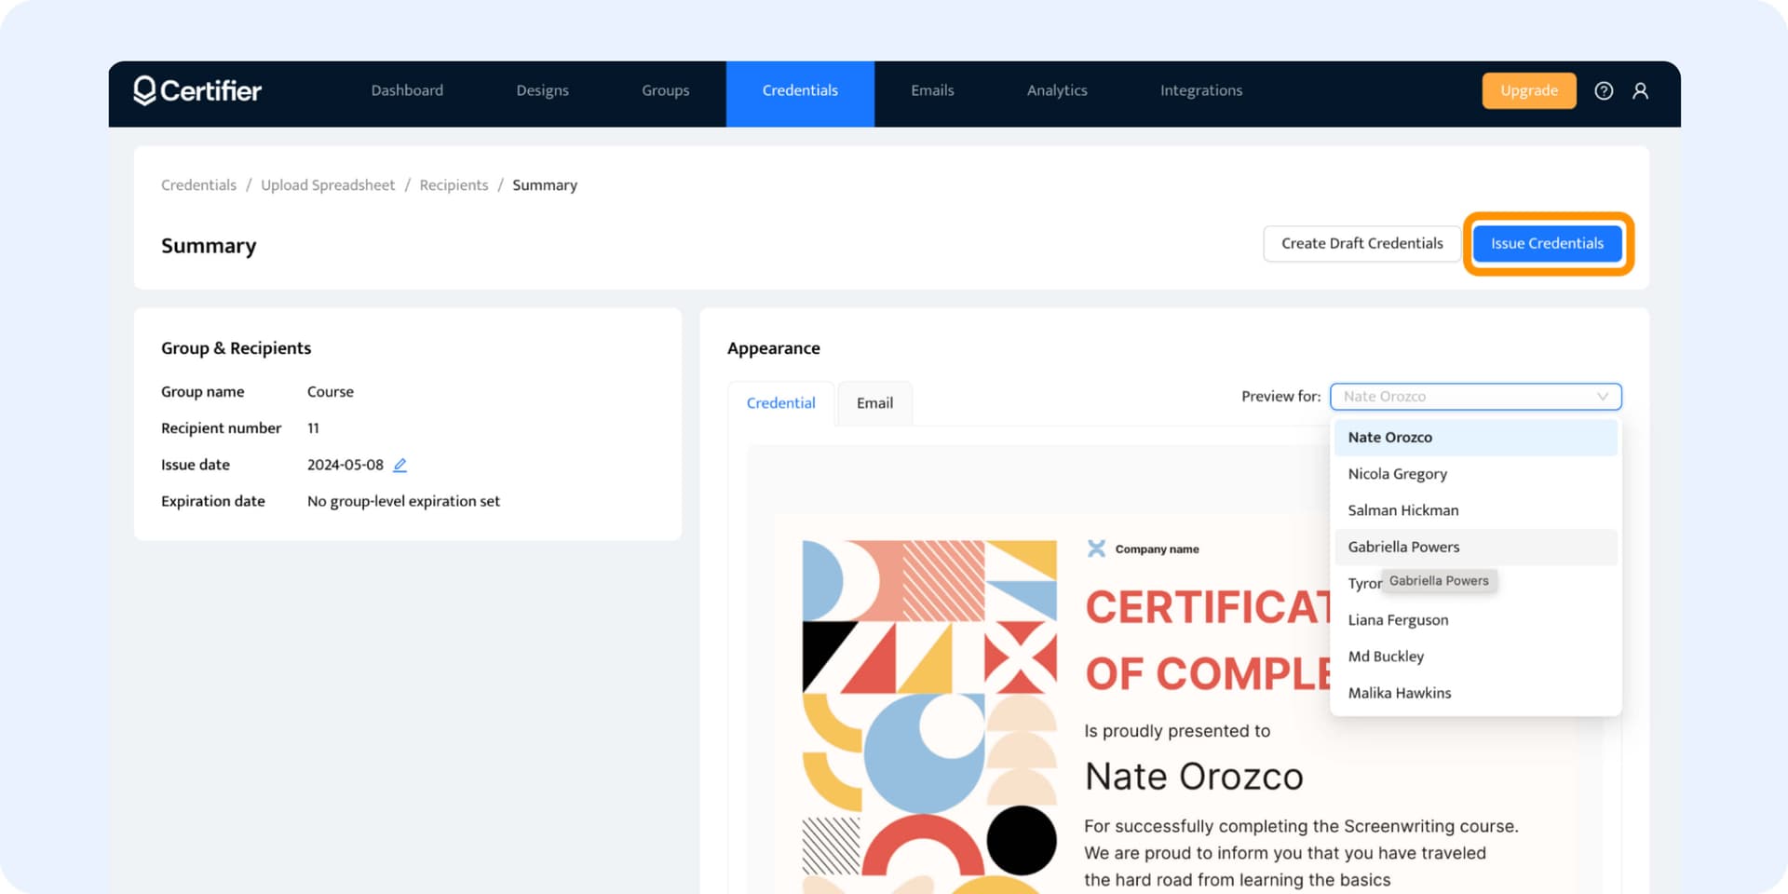
Task: Go back to Upload Spreadsheet breadcrumb
Action: point(328,185)
